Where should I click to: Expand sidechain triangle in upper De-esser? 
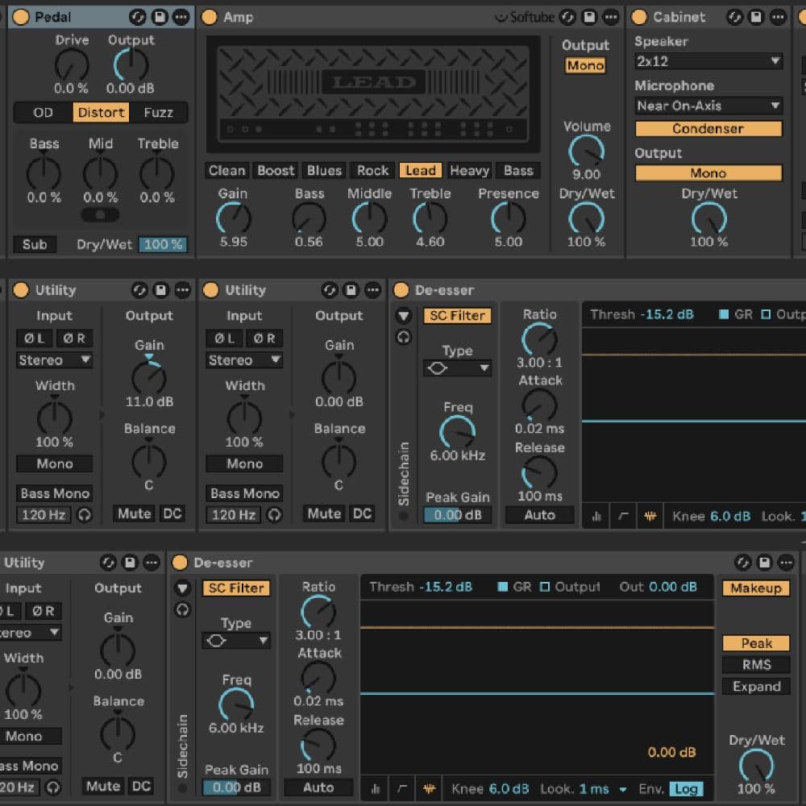coord(404,315)
